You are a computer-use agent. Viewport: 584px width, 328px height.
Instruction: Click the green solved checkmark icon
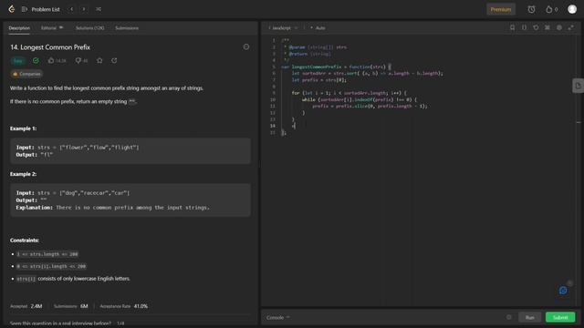click(36, 60)
